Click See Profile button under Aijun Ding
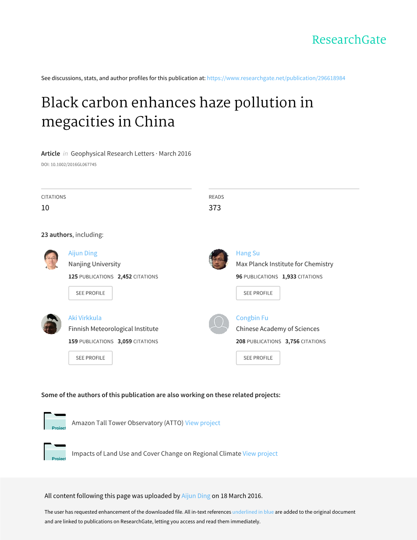The height and width of the screenshot is (540, 417). click(90, 293)
